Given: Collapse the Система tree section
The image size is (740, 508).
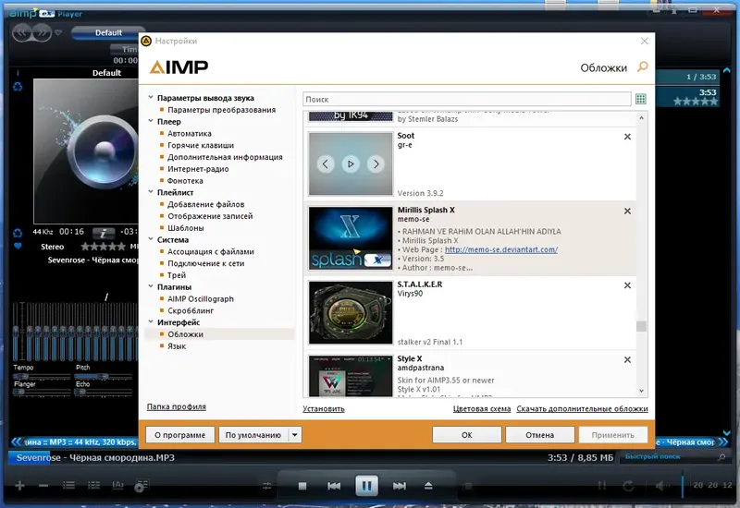Looking at the screenshot, I should pyautogui.click(x=151, y=239).
